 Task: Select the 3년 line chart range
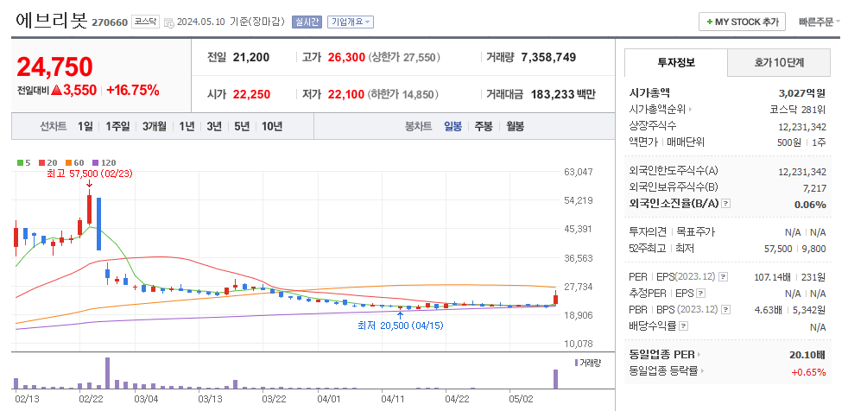point(214,127)
